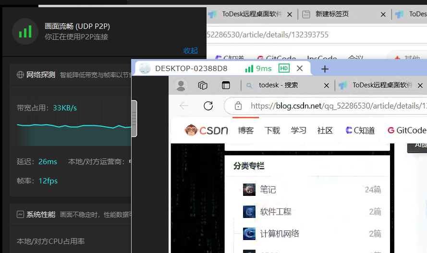
Task: Open 笔记 category column
Action: tap(268, 190)
